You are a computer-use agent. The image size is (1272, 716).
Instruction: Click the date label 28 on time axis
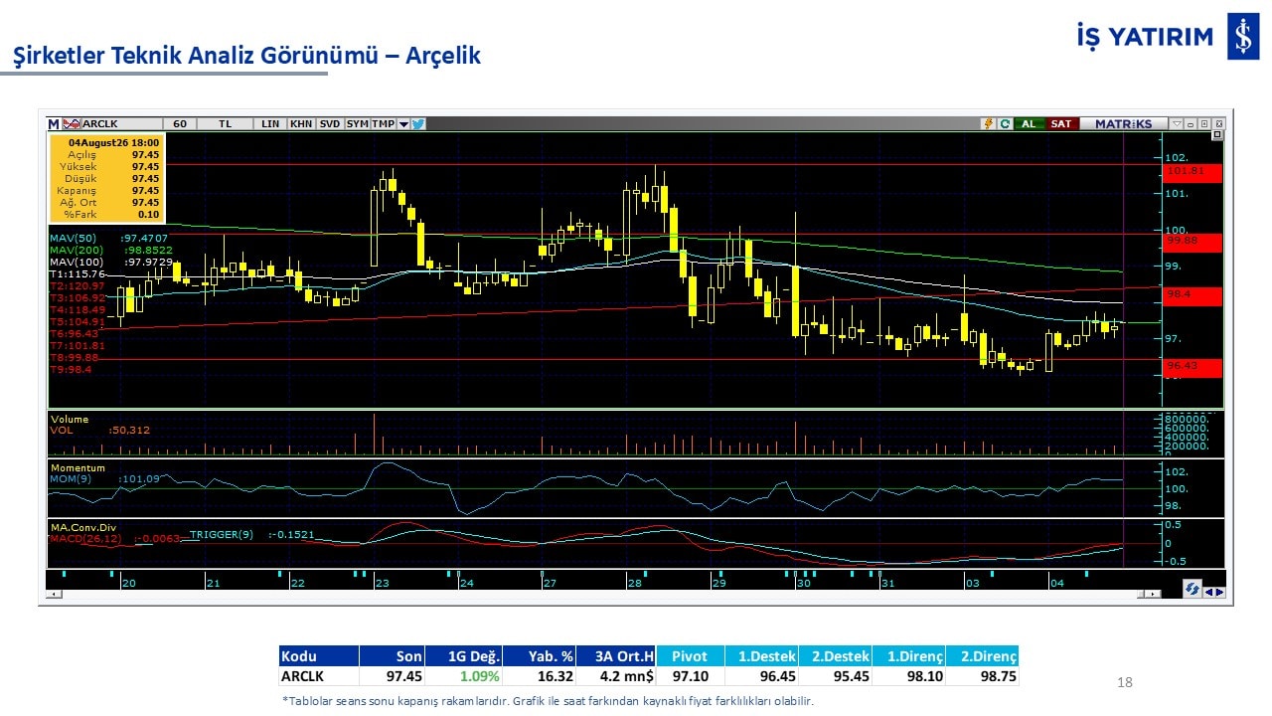coord(634,584)
